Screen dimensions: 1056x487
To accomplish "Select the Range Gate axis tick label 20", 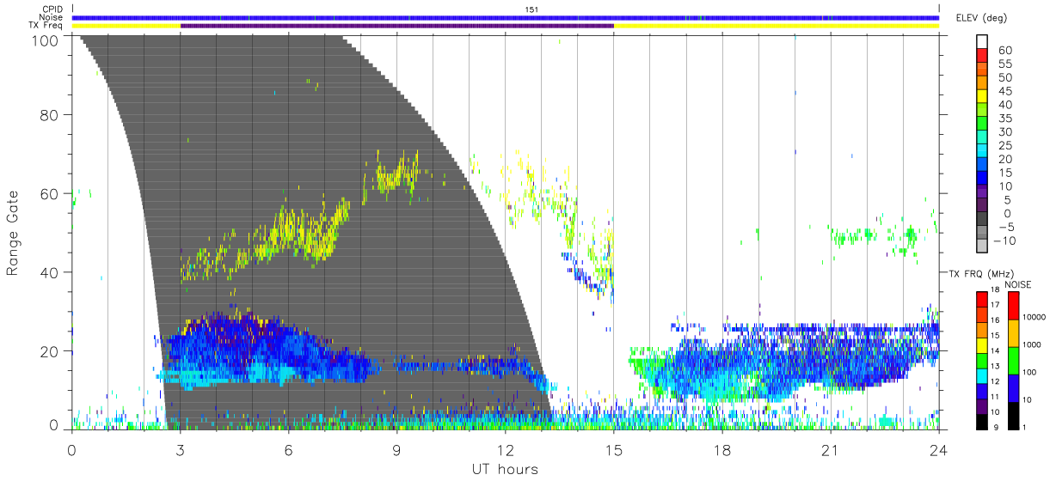I will coord(47,351).
